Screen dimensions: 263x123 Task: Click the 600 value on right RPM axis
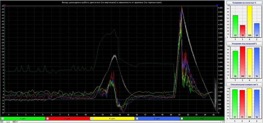click(x=220, y=100)
